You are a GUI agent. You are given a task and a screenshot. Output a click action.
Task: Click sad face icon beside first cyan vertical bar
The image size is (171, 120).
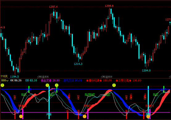tap(47, 85)
